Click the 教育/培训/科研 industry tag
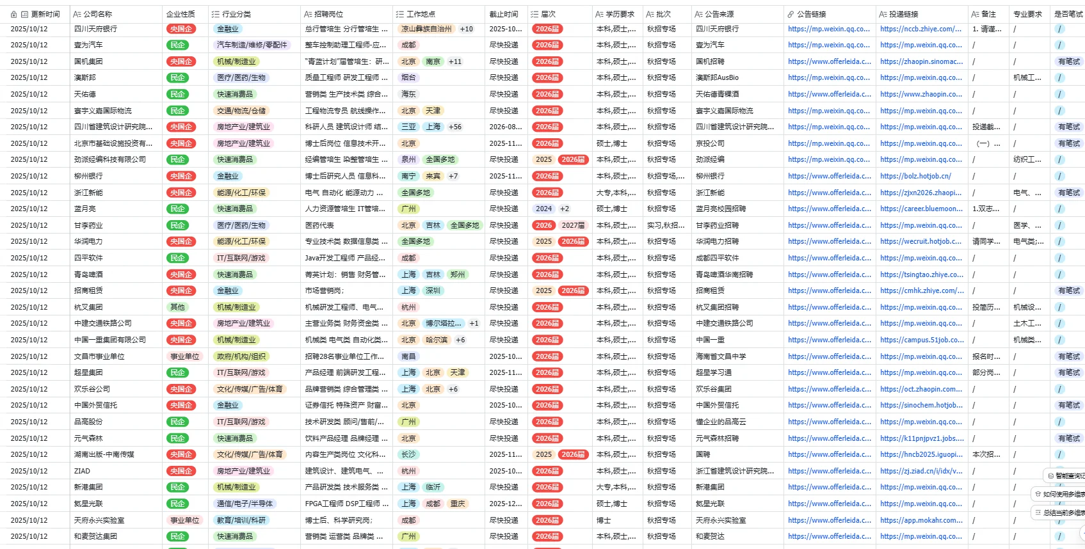 pos(241,520)
